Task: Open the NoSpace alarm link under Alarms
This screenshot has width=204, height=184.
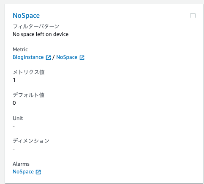Action: pos(23,172)
